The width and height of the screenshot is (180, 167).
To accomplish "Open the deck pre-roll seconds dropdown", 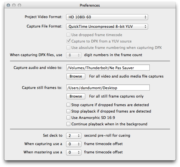I will coord(74,136).
